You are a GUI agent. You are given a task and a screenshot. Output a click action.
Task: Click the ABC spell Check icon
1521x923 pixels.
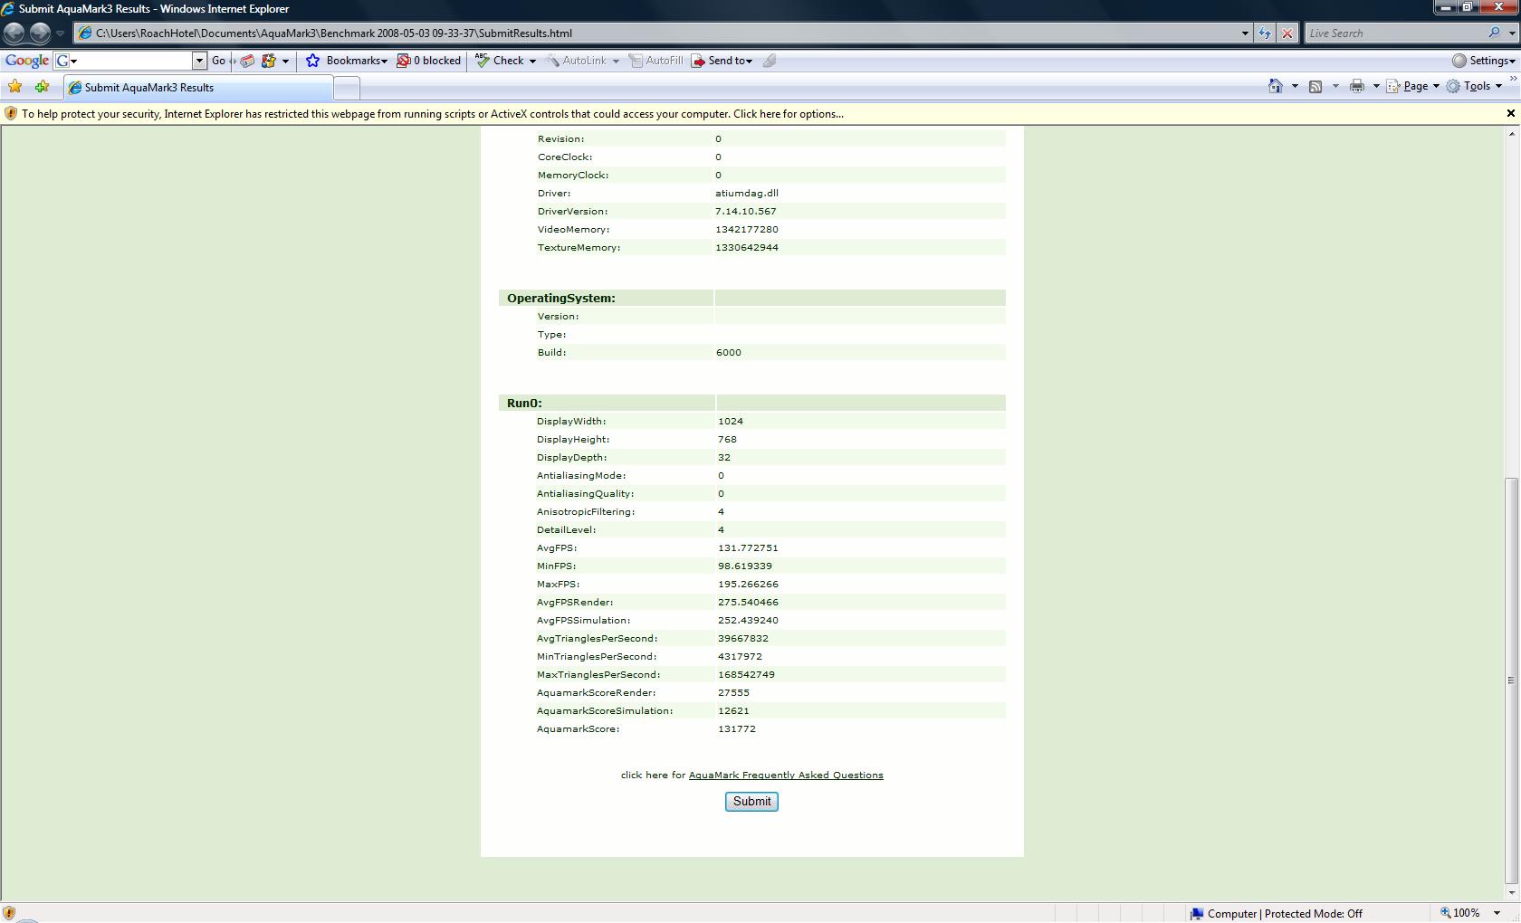coord(483,61)
